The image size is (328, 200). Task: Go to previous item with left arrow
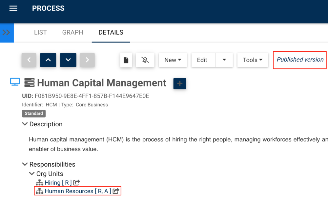click(x=29, y=60)
